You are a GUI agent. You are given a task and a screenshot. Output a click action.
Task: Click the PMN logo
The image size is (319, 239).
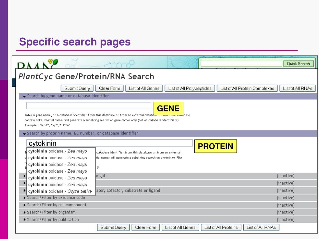pos(37,64)
